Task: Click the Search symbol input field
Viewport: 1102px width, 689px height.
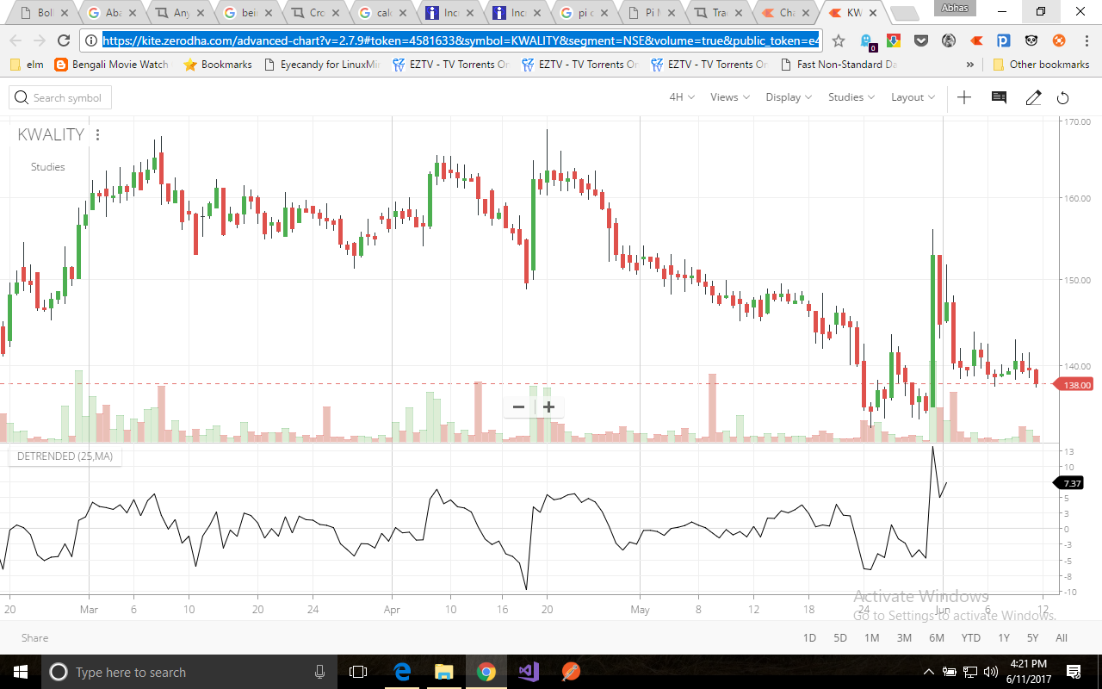Action: click(60, 97)
